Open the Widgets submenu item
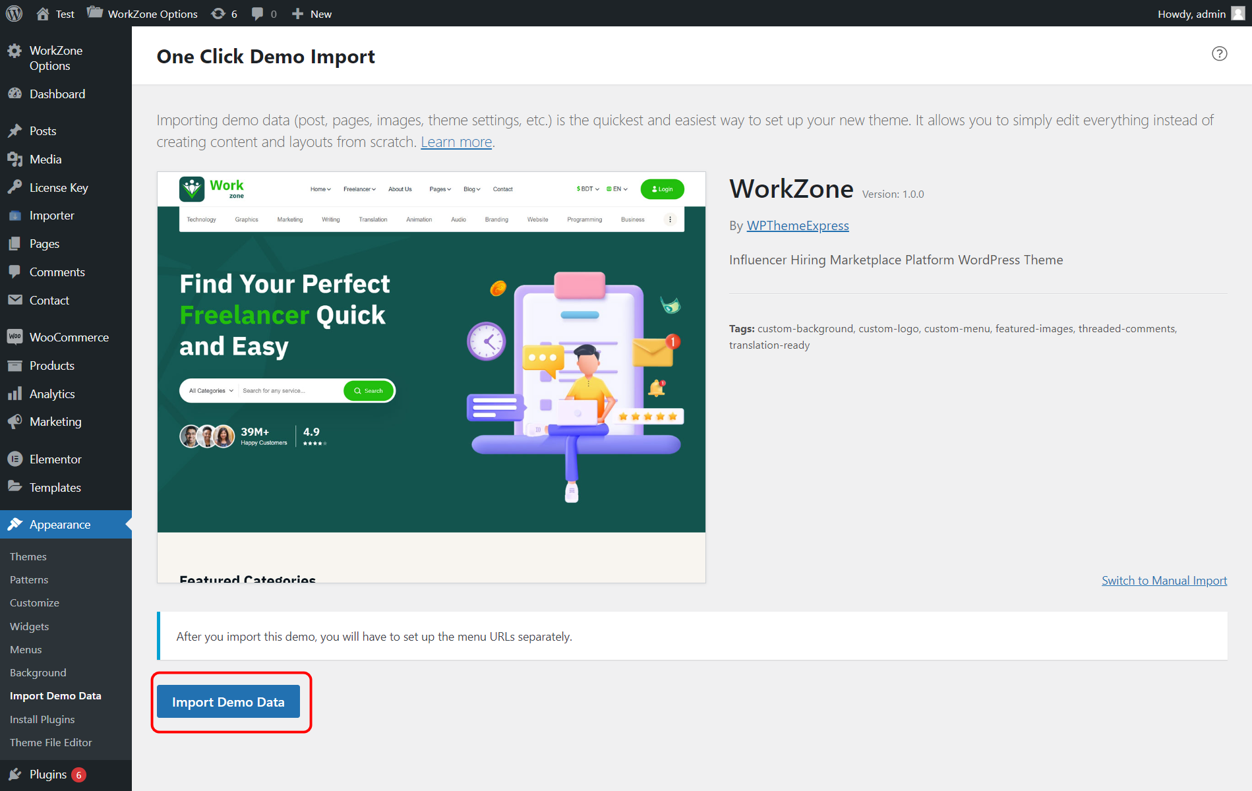Screen dimensions: 1252x791 pos(29,626)
